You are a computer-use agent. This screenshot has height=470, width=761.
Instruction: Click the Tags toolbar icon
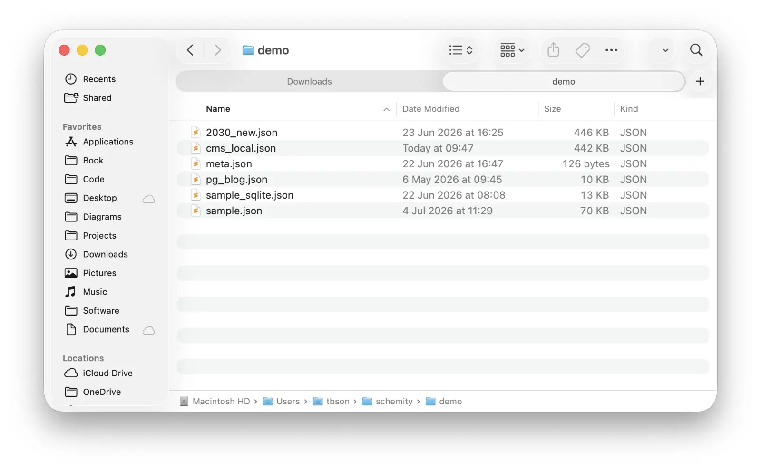[582, 50]
